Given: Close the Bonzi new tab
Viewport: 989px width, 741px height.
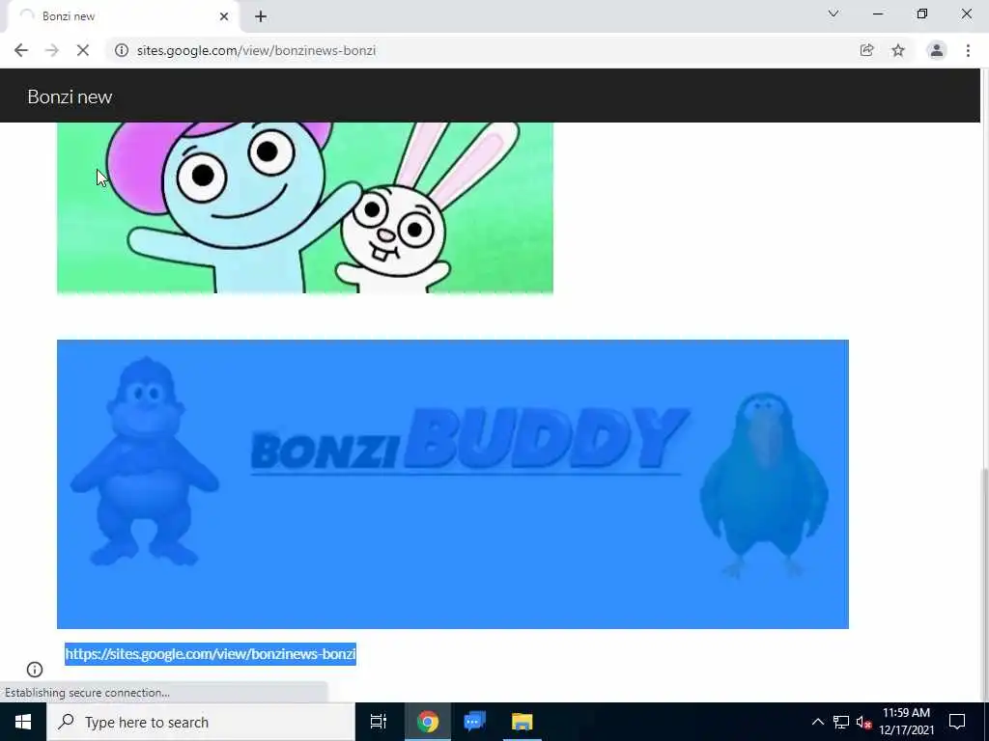Looking at the screenshot, I should (224, 16).
